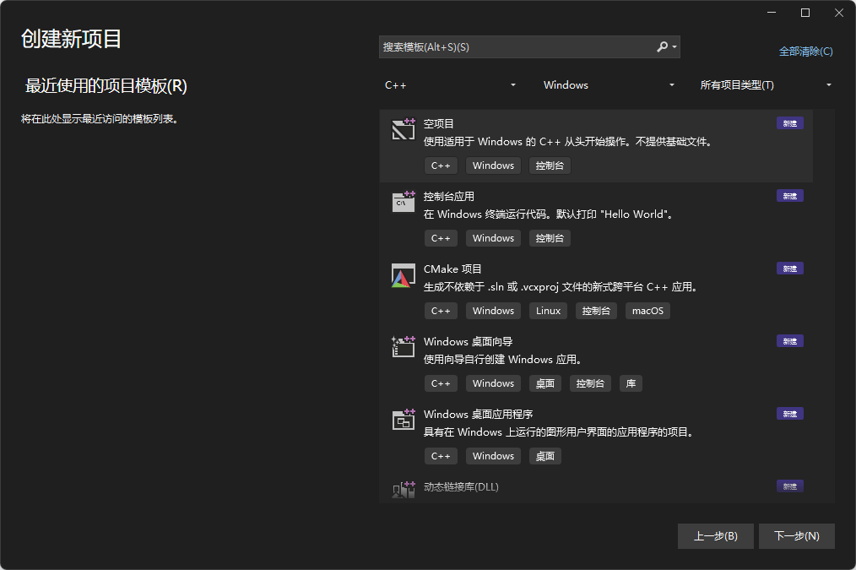Click the 最近使用的项目模板(R) heading
The image size is (856, 570).
(x=106, y=86)
